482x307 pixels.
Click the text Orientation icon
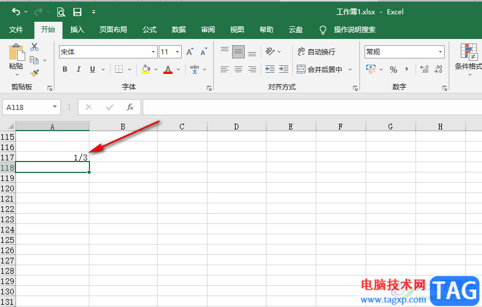pos(270,52)
